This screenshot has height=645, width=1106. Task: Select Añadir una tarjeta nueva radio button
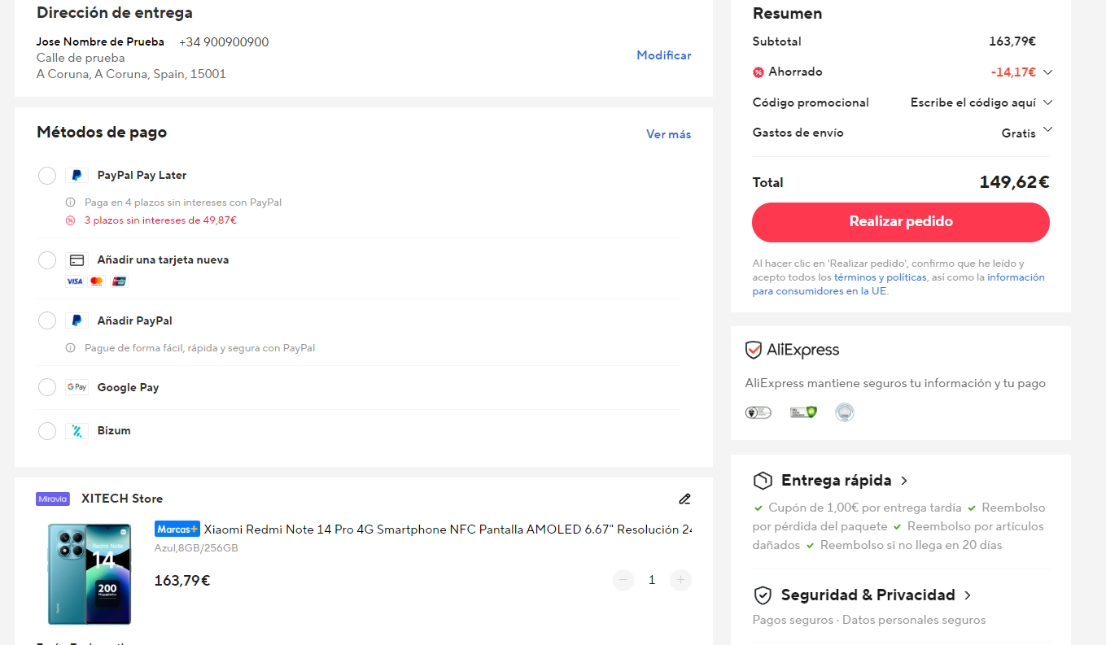[47, 260]
